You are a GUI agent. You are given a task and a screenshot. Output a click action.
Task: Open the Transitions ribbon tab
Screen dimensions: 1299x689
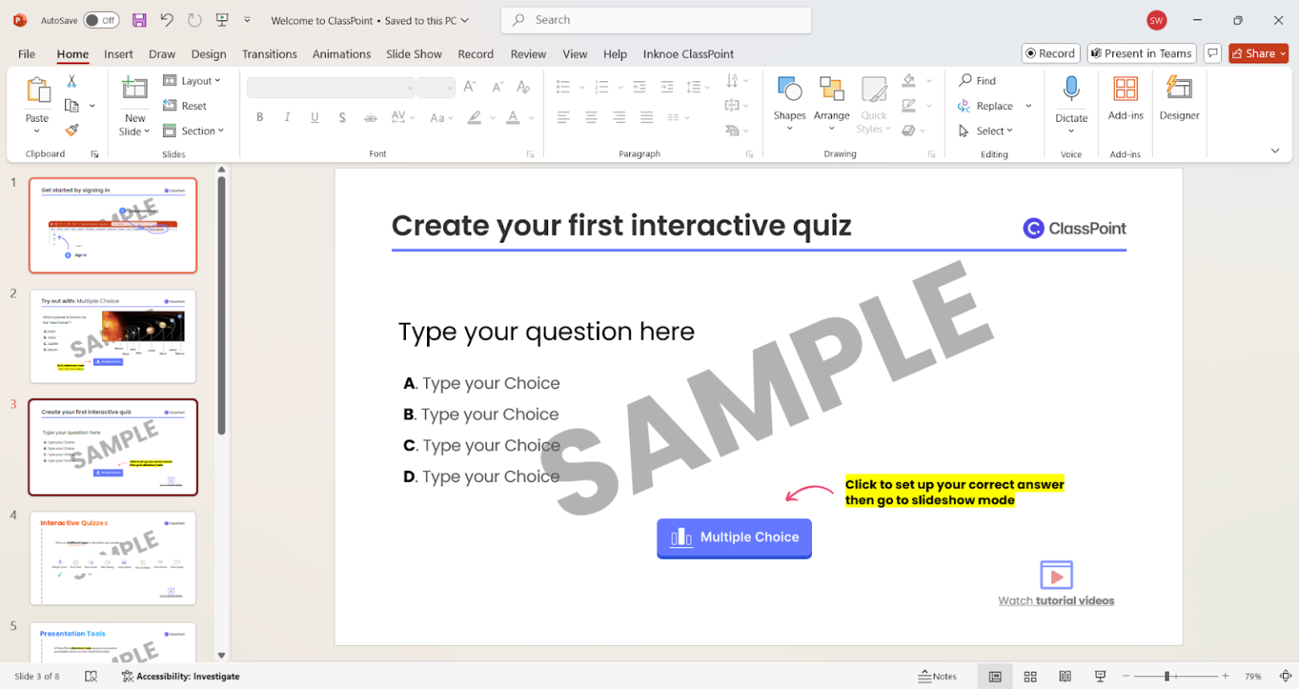point(269,53)
